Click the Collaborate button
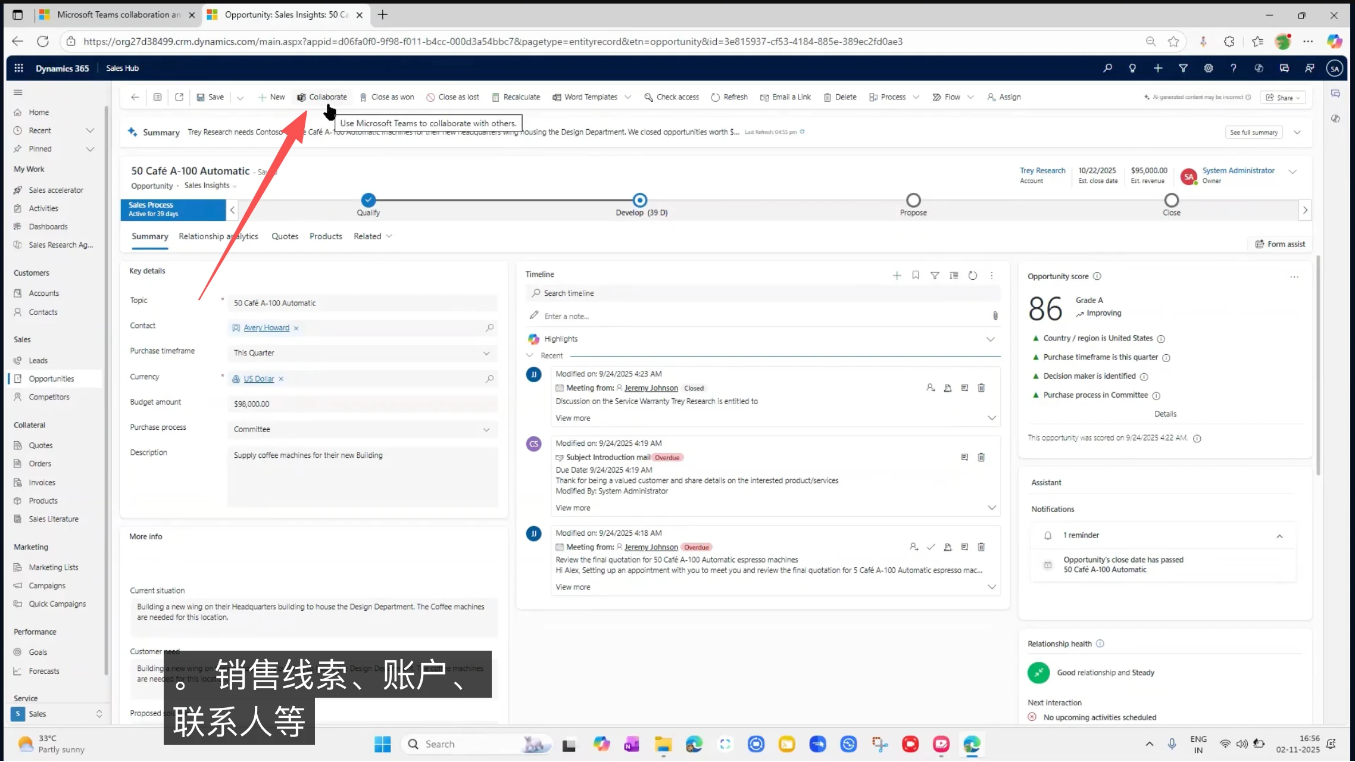 coord(322,97)
